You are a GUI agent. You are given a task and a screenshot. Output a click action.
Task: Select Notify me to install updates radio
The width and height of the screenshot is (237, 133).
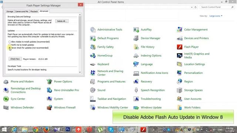click(10, 45)
